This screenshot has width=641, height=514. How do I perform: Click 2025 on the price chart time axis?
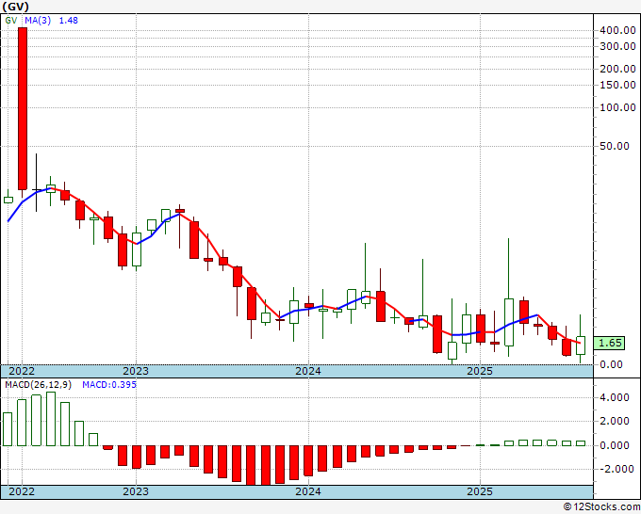point(480,371)
